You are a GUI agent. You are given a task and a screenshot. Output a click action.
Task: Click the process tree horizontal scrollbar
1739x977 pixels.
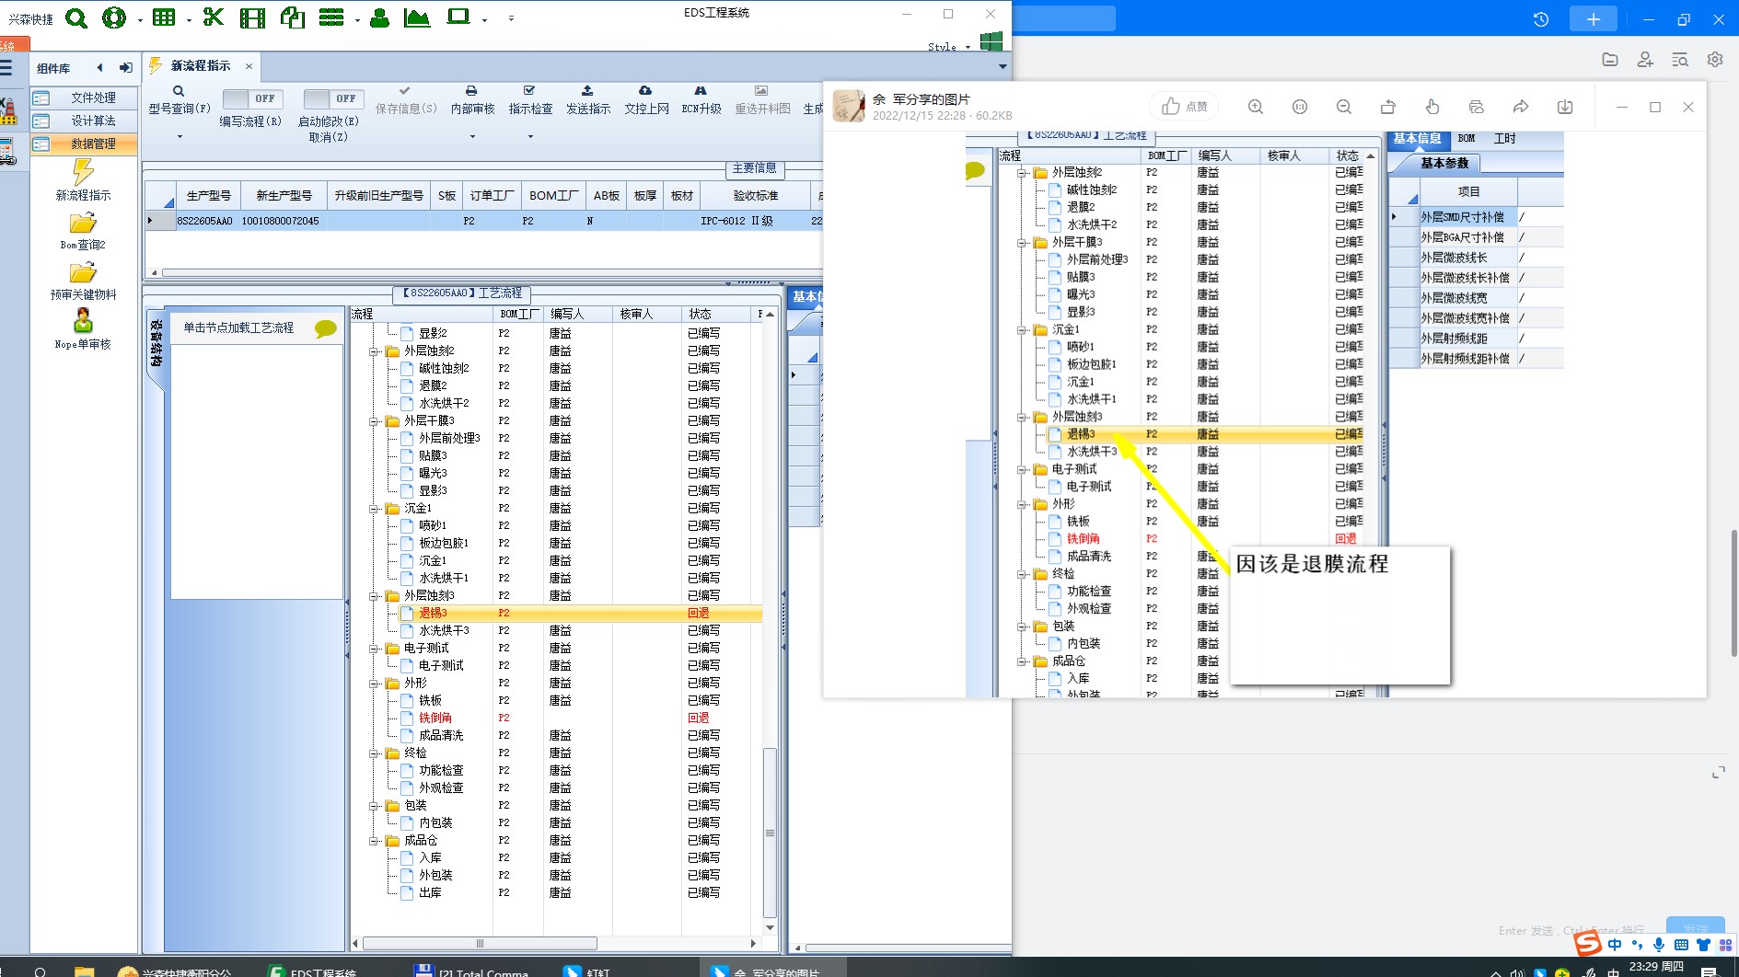click(479, 943)
